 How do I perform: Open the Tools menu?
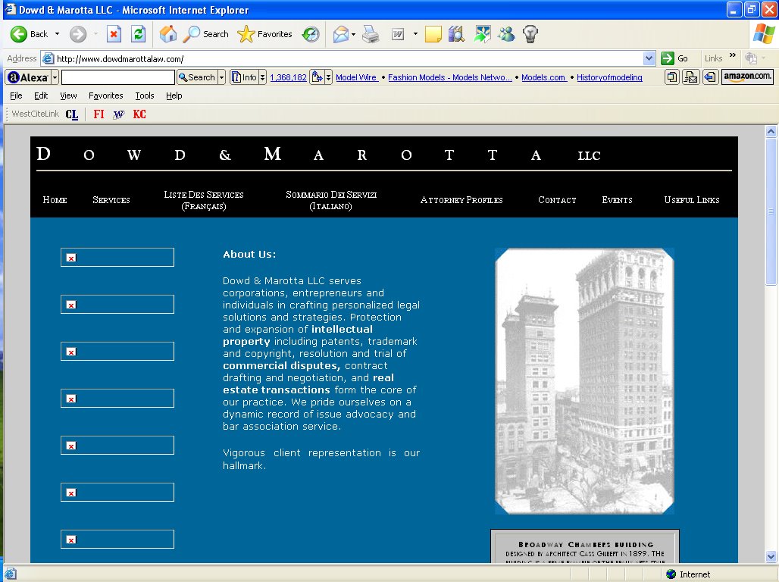[145, 95]
